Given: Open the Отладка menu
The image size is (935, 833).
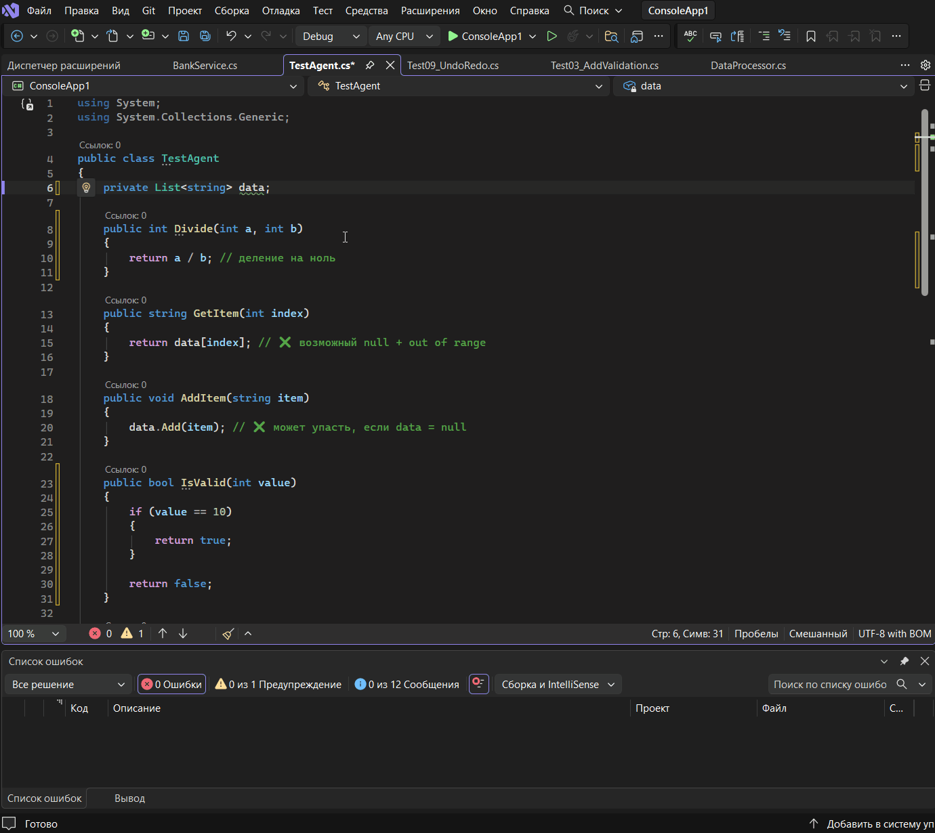Looking at the screenshot, I should tap(280, 11).
